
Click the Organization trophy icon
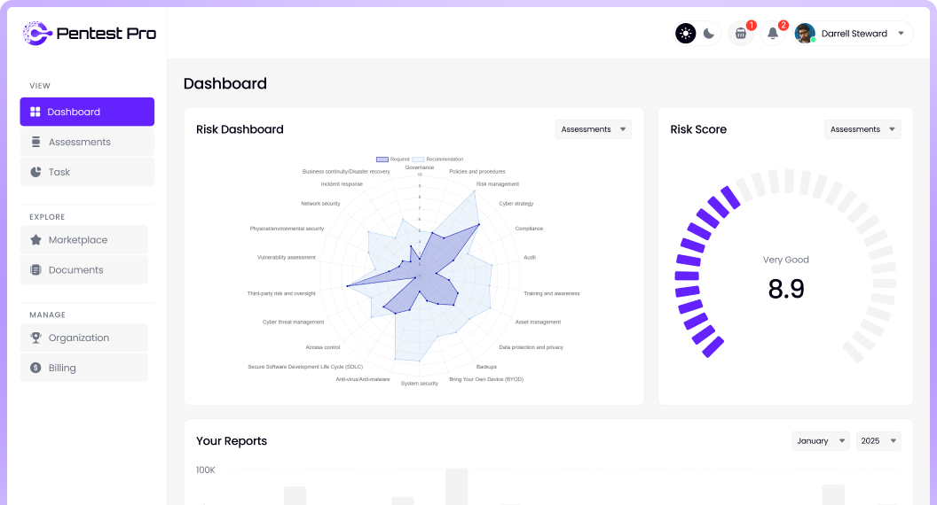point(36,338)
